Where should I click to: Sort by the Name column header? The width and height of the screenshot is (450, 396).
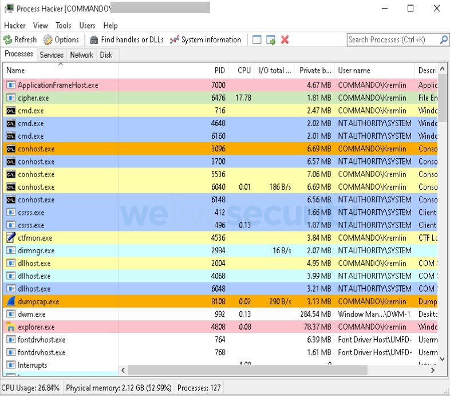61,70
